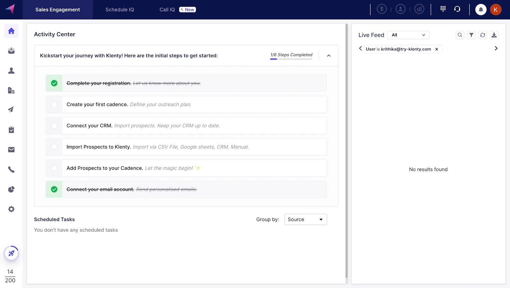510x288 pixels.
Task: Refresh the Live Feed
Action: [483, 35]
